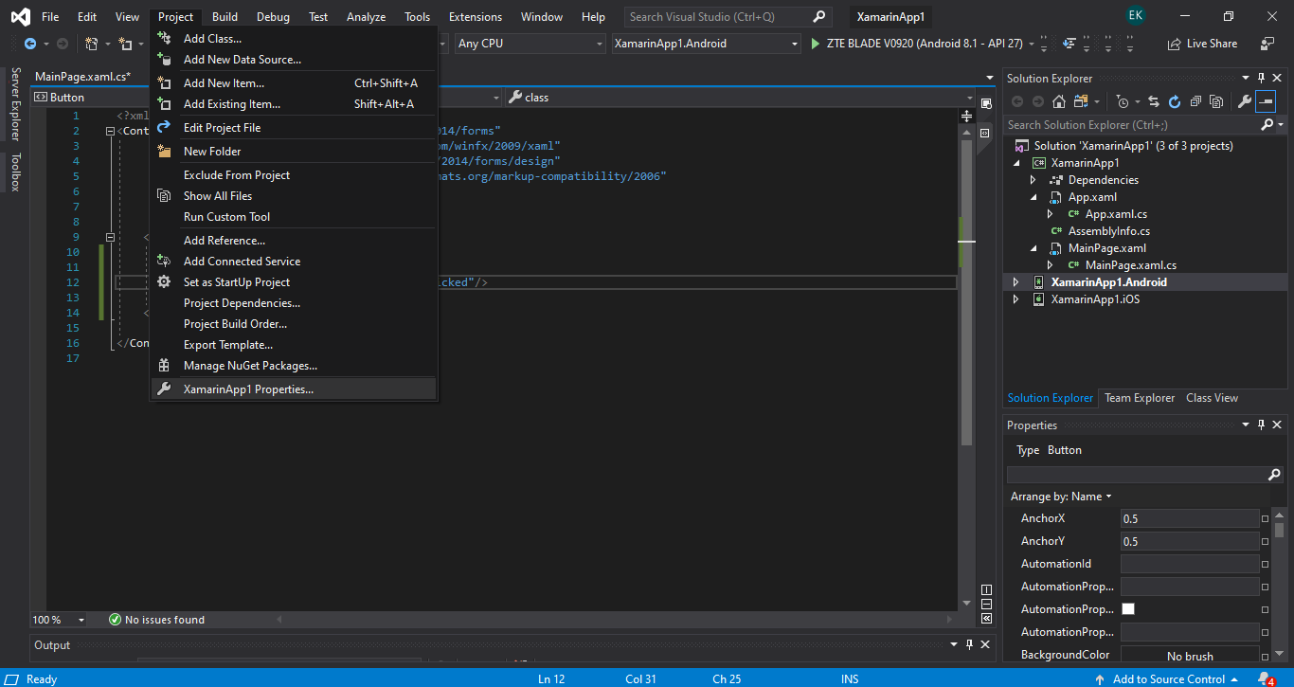Expand the Dependencies node
Viewport: 1294px width, 687px height.
[1033, 180]
